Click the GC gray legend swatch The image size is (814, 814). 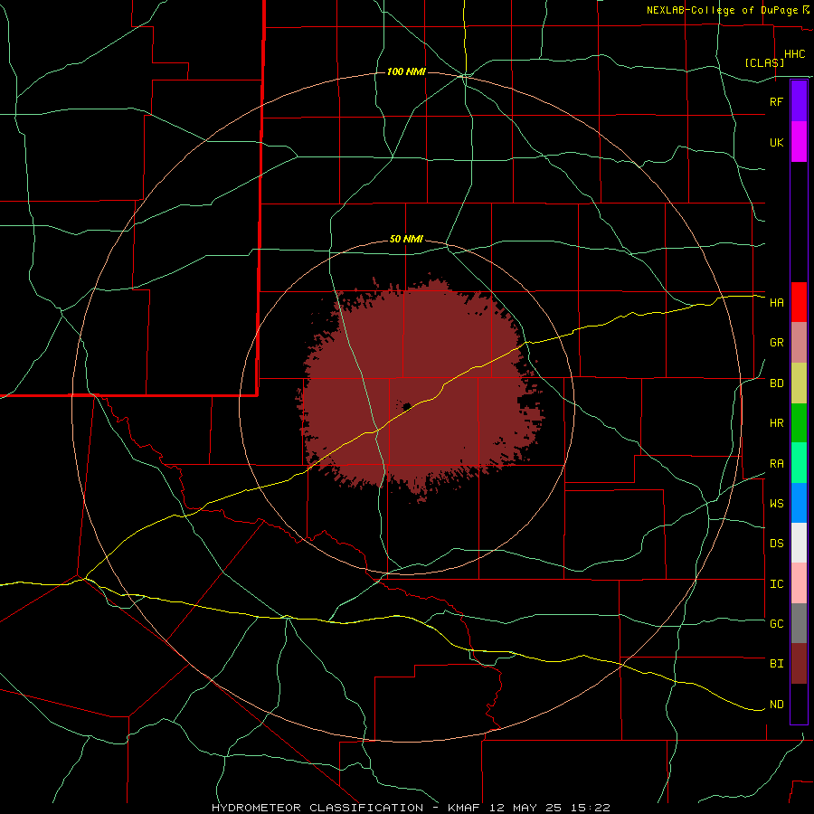(799, 623)
